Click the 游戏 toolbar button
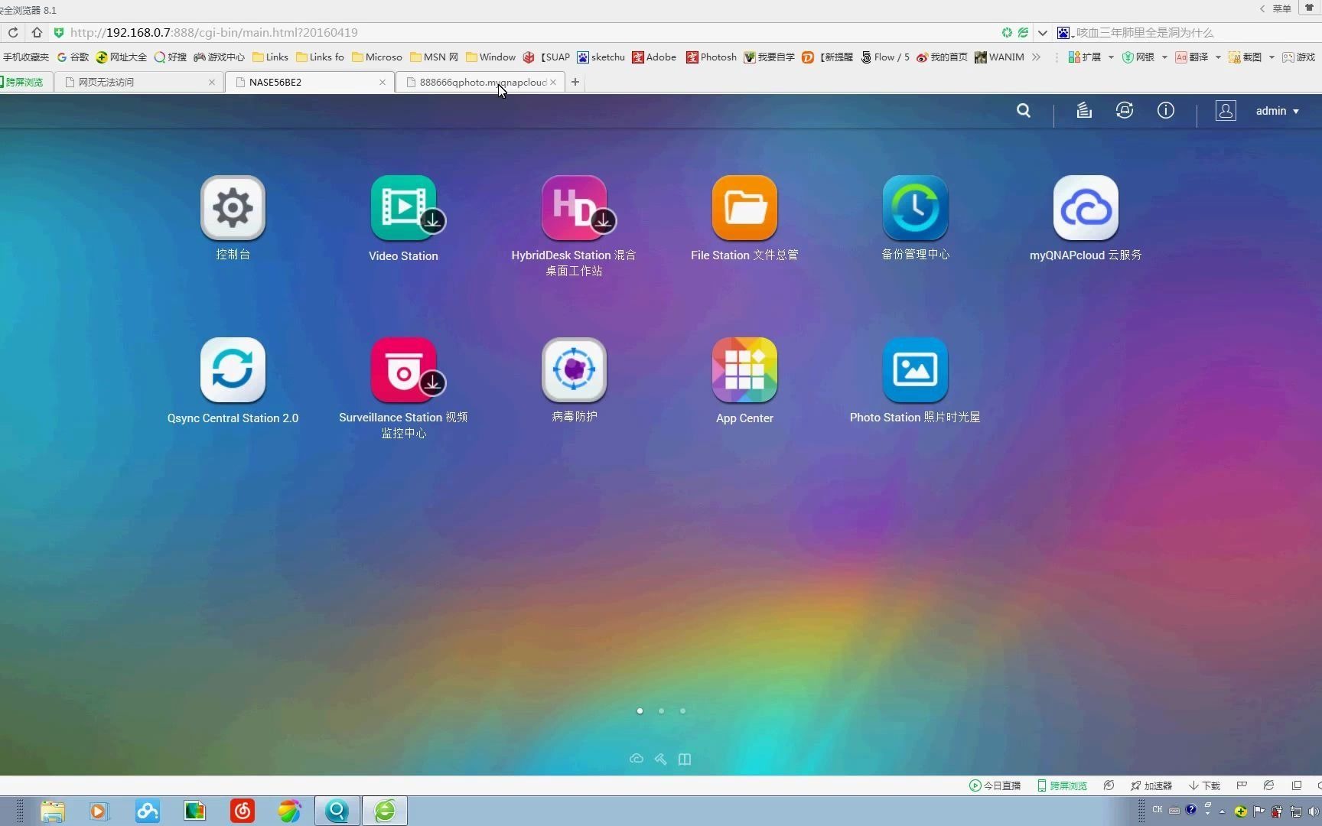 point(1299,57)
